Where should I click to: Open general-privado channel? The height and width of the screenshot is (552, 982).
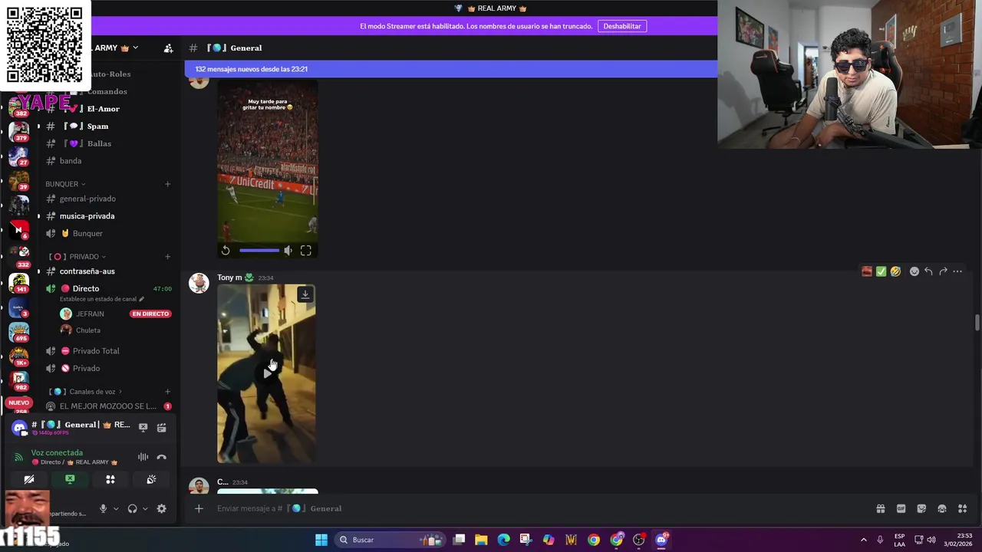coord(87,199)
